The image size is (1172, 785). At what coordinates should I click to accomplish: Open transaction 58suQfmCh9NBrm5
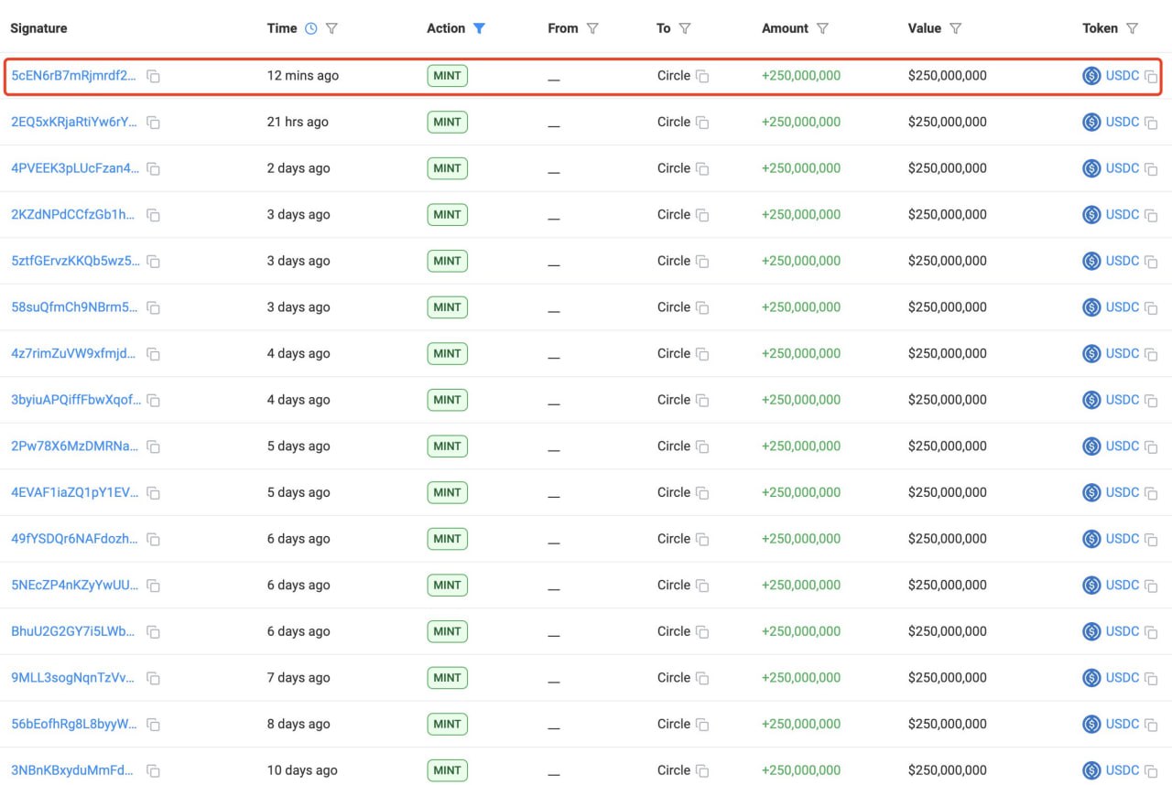[x=74, y=307]
